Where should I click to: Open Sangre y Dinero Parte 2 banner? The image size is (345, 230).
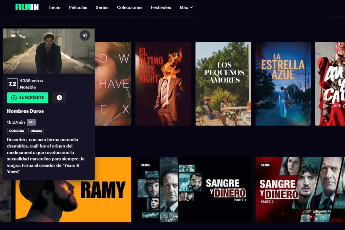click(x=300, y=190)
